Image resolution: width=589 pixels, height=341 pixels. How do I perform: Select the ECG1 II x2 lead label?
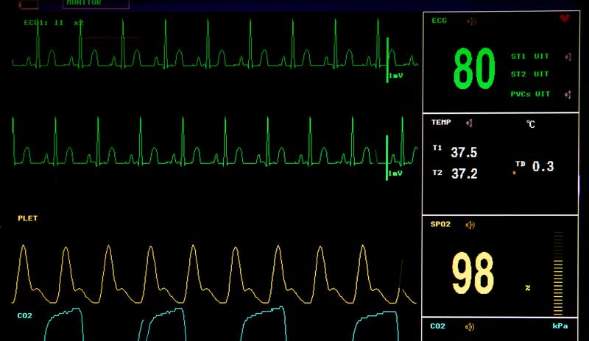click(x=54, y=23)
